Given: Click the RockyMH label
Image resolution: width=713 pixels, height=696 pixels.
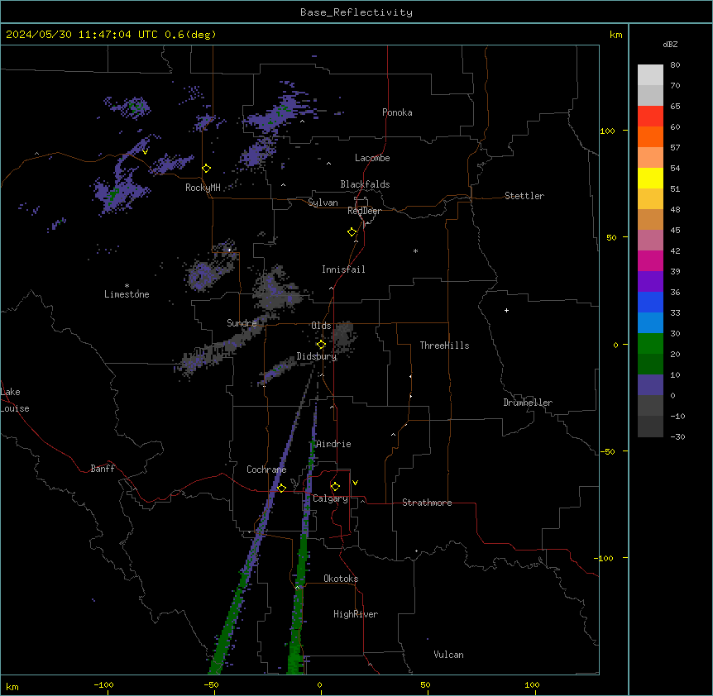Looking at the screenshot, I should pyautogui.click(x=203, y=188).
